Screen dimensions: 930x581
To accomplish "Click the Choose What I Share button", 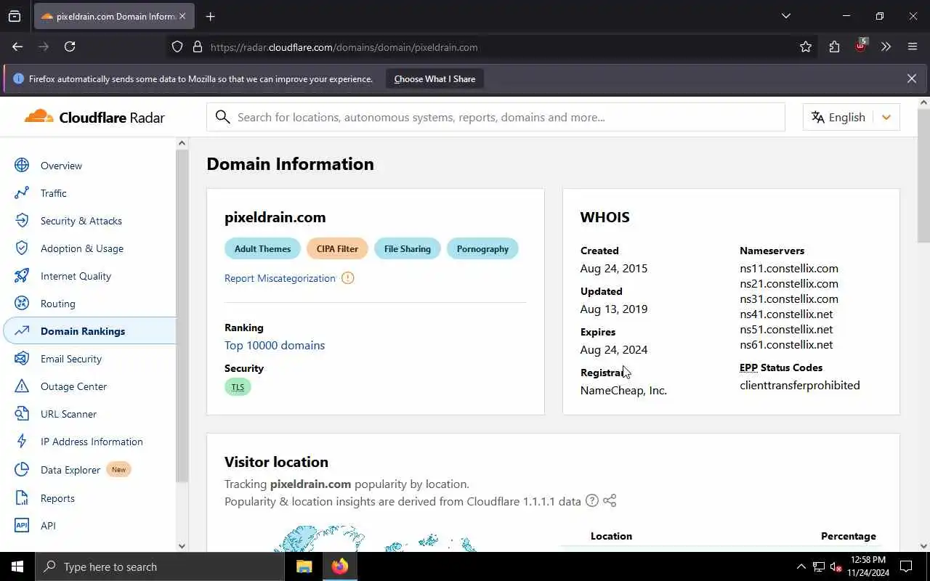I will coord(434,79).
